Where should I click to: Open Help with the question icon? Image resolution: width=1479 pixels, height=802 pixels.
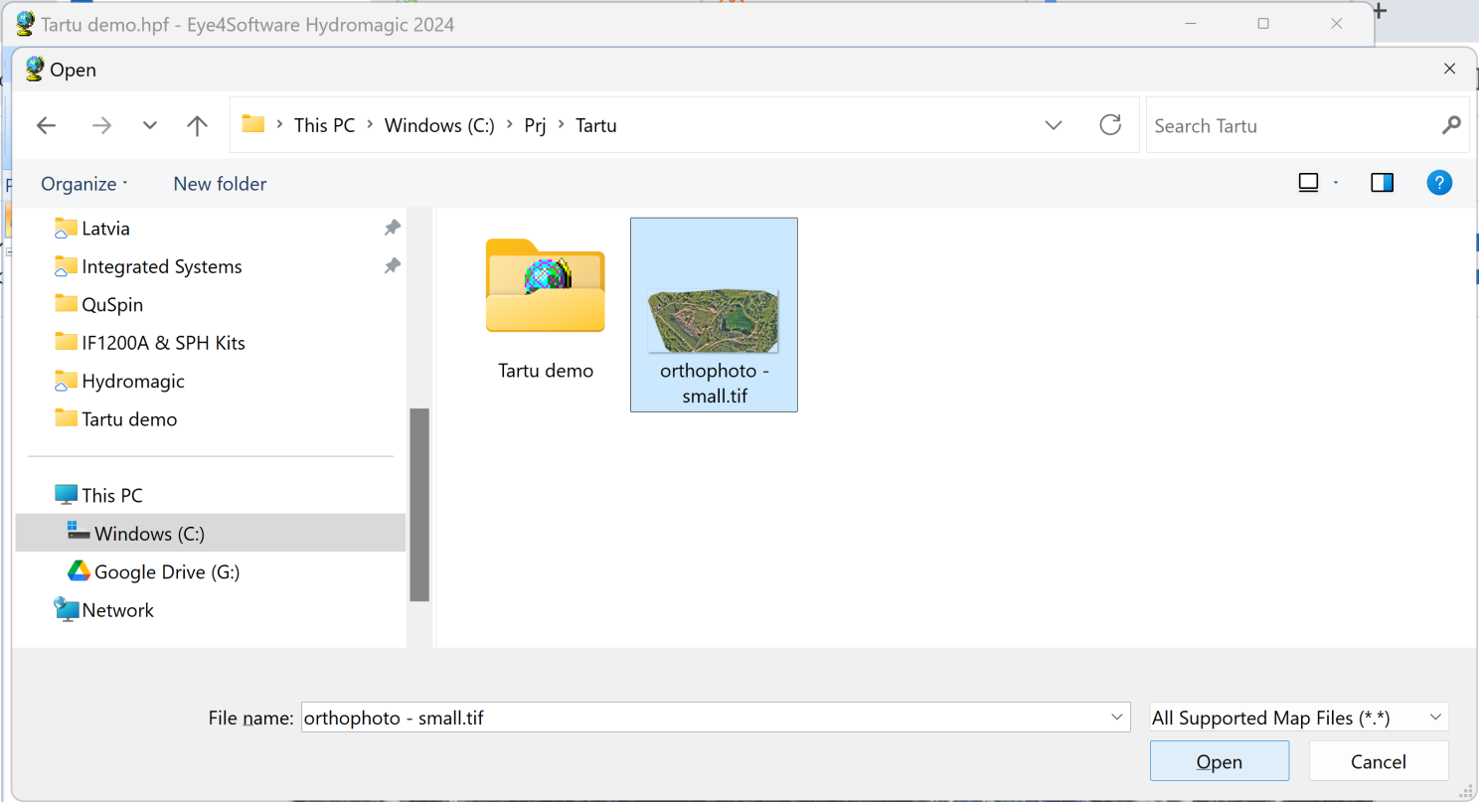click(1439, 182)
